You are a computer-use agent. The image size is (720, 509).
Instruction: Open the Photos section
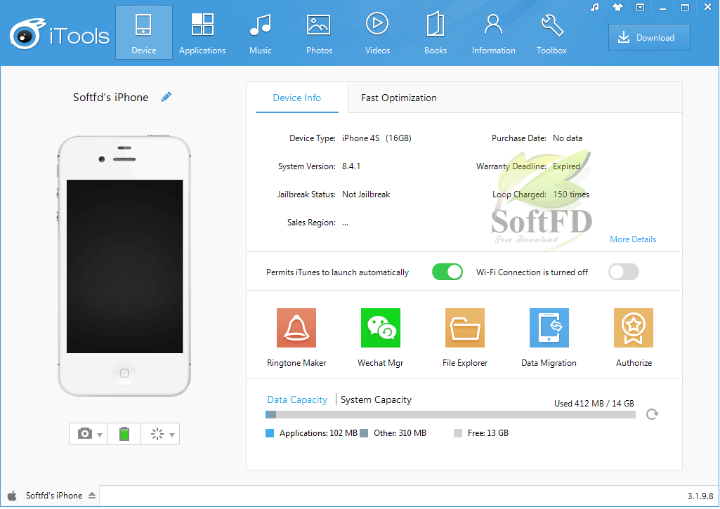[x=319, y=32]
